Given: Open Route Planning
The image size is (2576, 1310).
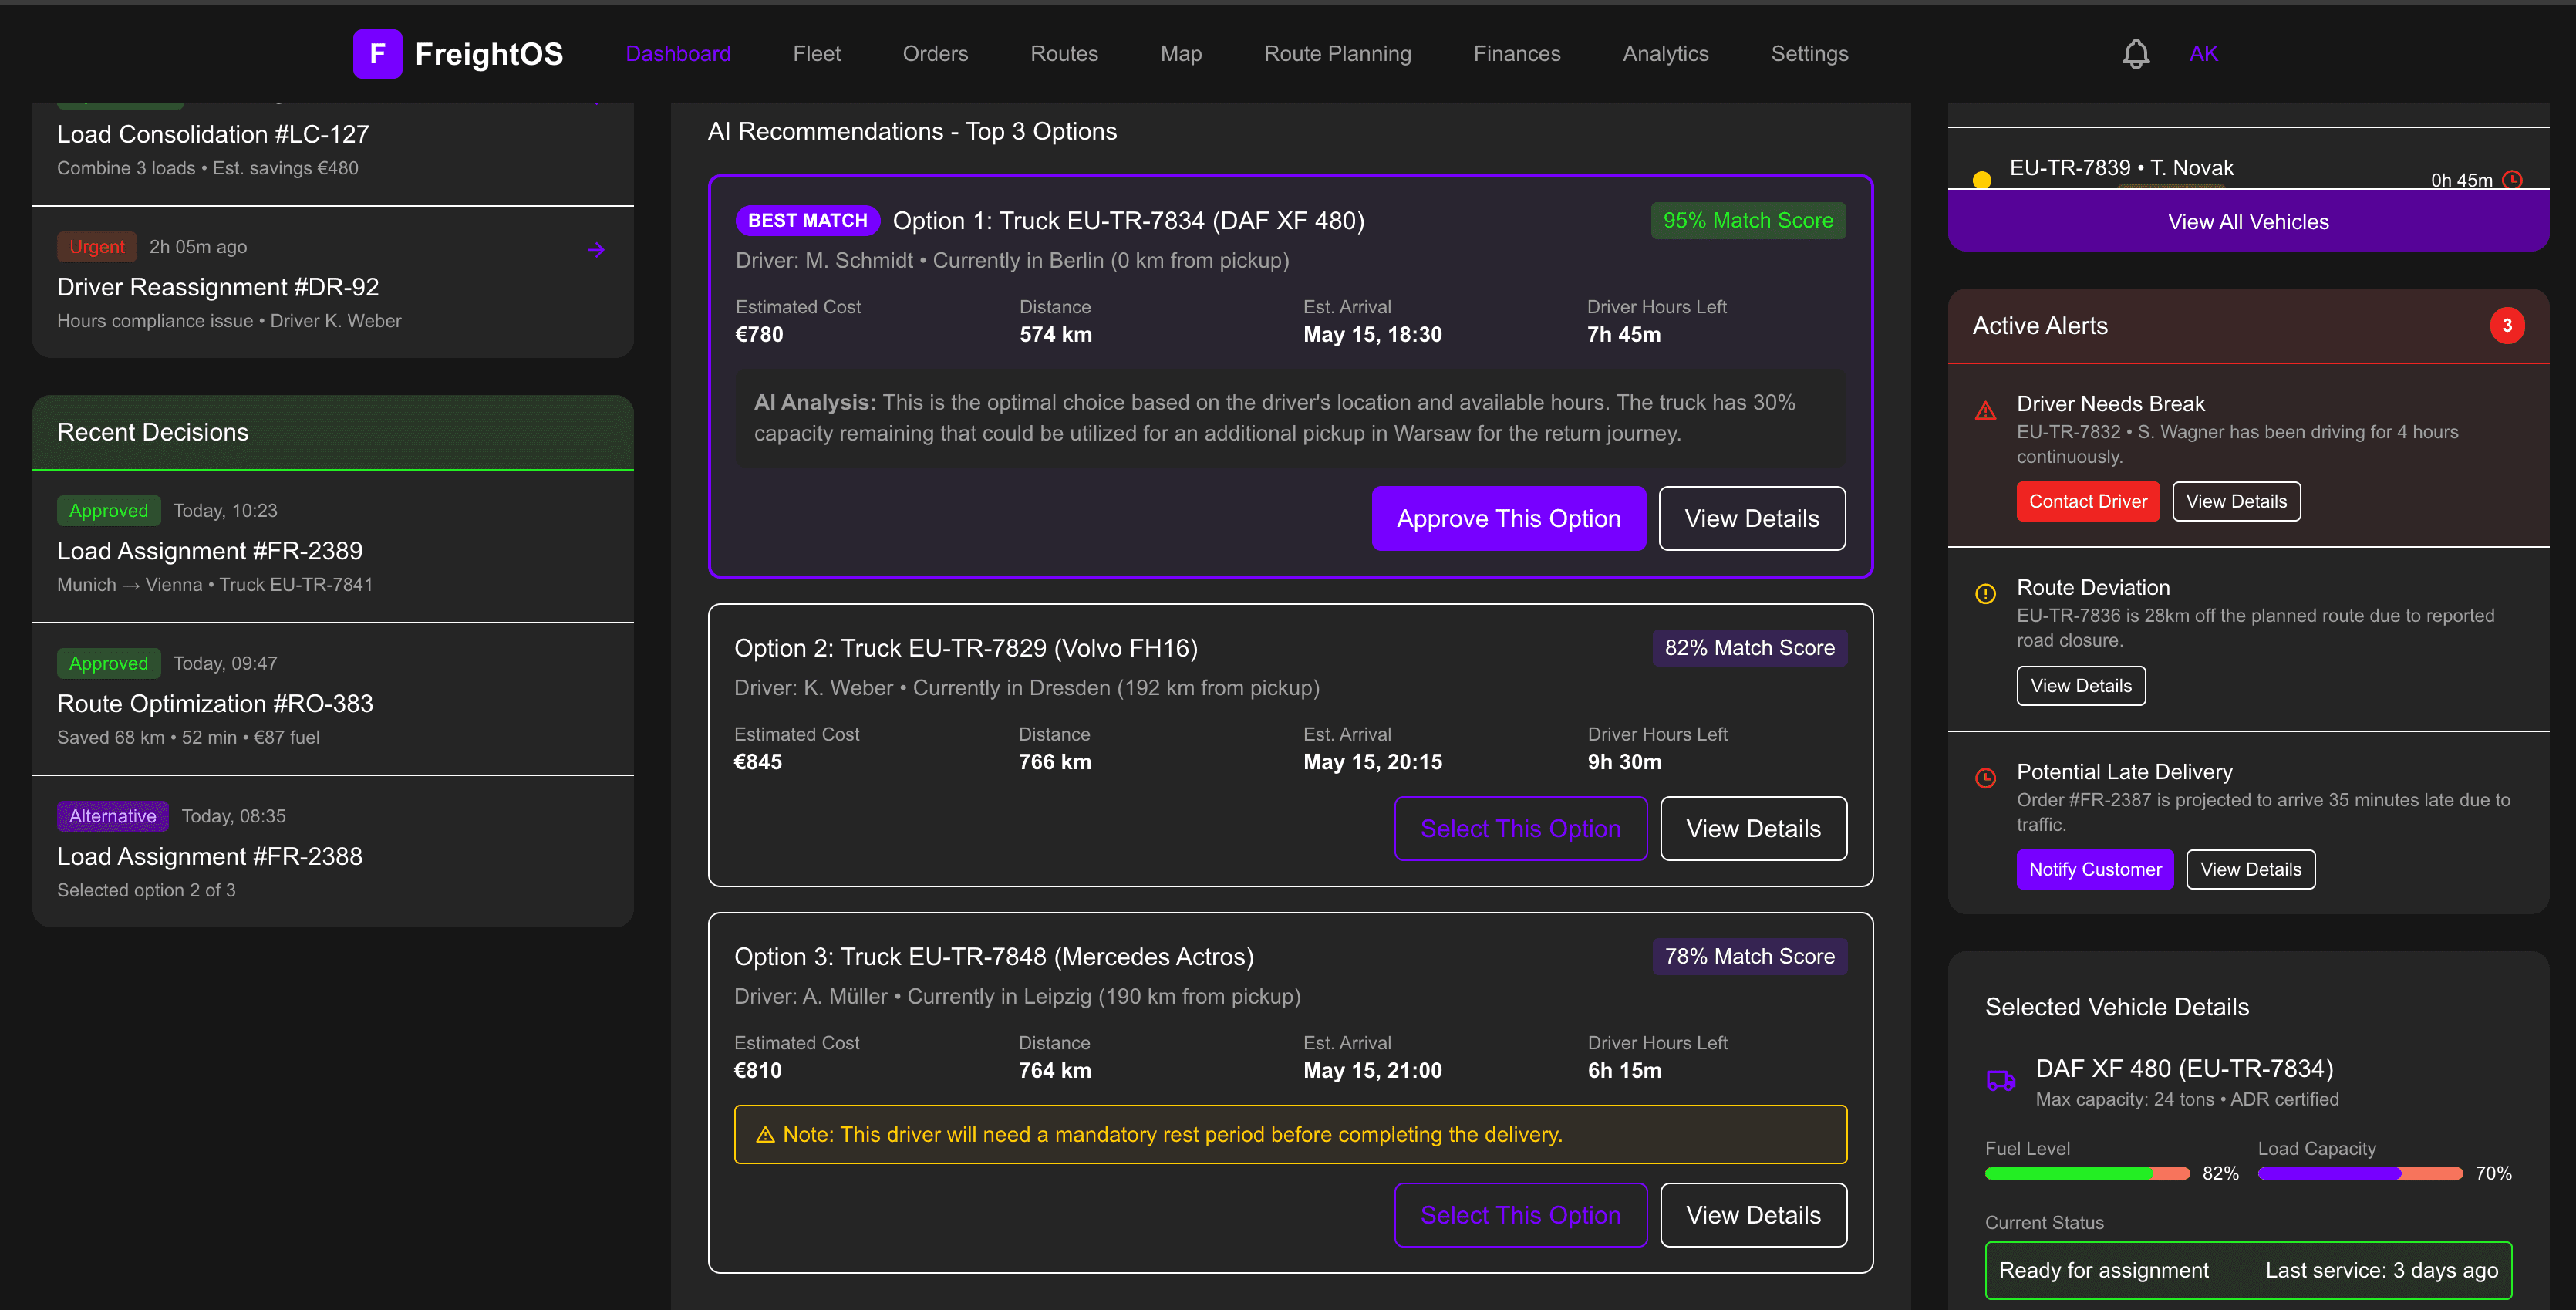Looking at the screenshot, I should coord(1337,54).
